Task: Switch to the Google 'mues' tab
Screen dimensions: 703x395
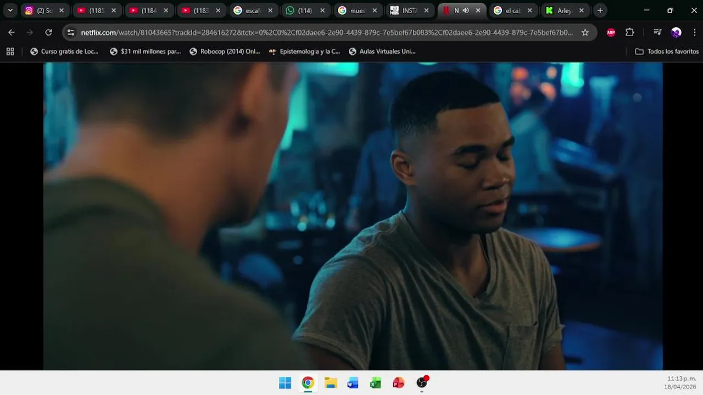Action: click(357, 10)
